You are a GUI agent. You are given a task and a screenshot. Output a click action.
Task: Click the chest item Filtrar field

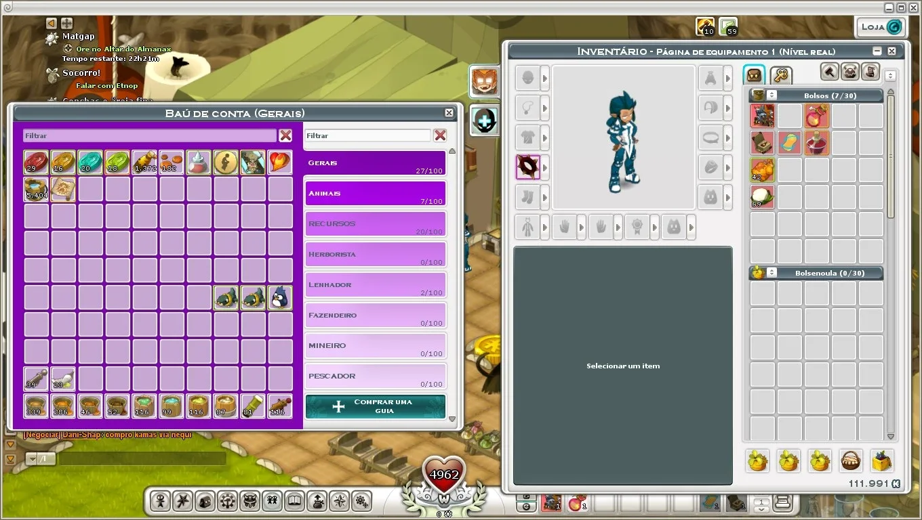[150, 135]
